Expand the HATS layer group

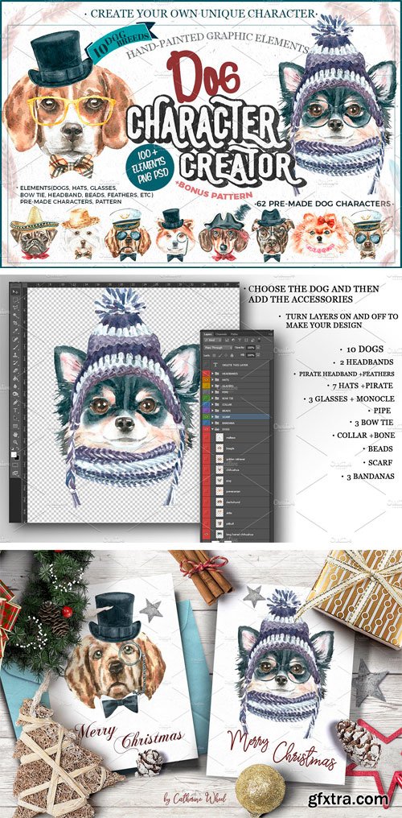point(212,380)
